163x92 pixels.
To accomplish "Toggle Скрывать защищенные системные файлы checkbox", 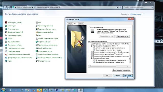I will tap(92, 52).
